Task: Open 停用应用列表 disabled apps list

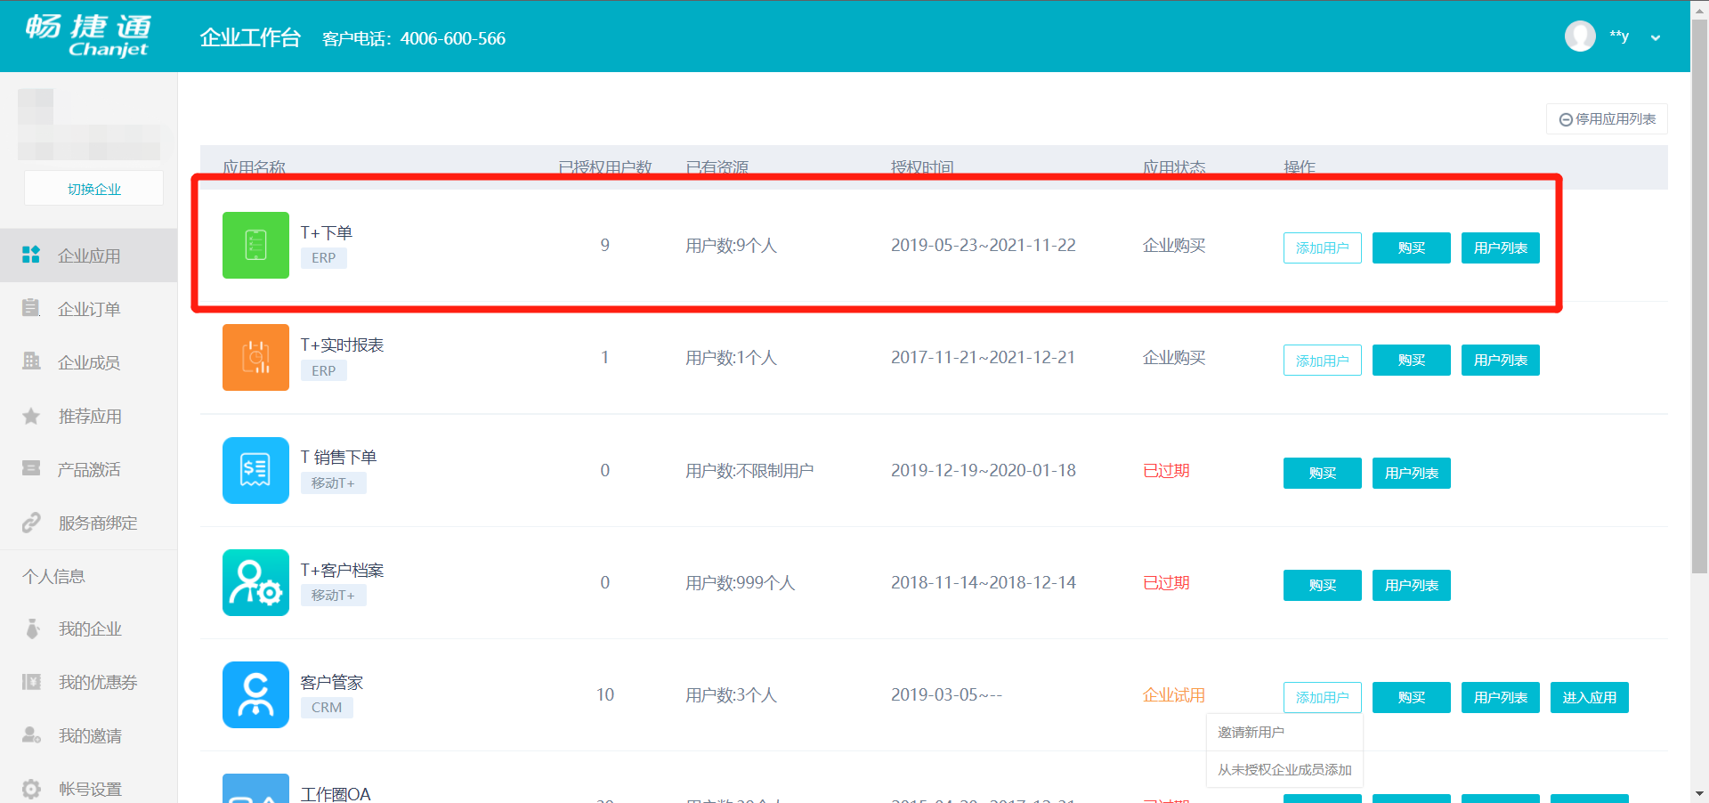Action: 1607,119
